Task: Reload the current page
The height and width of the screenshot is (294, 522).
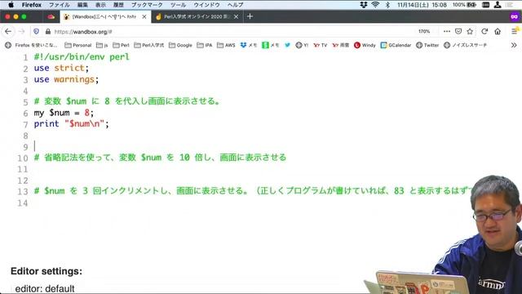Action: pyautogui.click(x=484, y=31)
